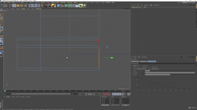Switch to Object Axis tab

point(143,61)
